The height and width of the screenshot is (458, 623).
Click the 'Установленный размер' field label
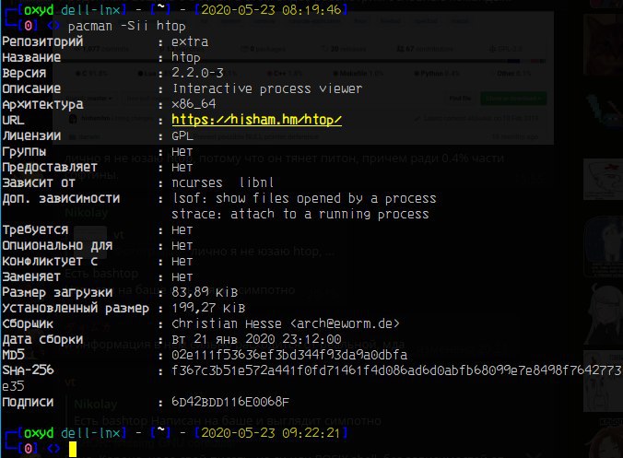[x=76, y=308]
